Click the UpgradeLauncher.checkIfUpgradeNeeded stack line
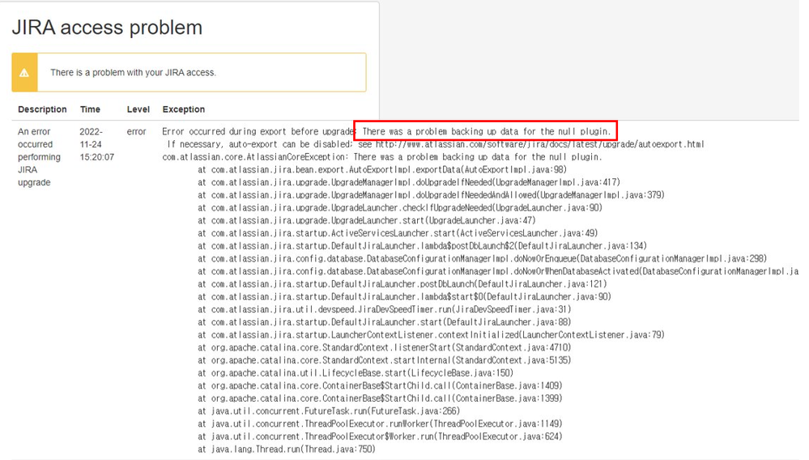 pos(400,208)
